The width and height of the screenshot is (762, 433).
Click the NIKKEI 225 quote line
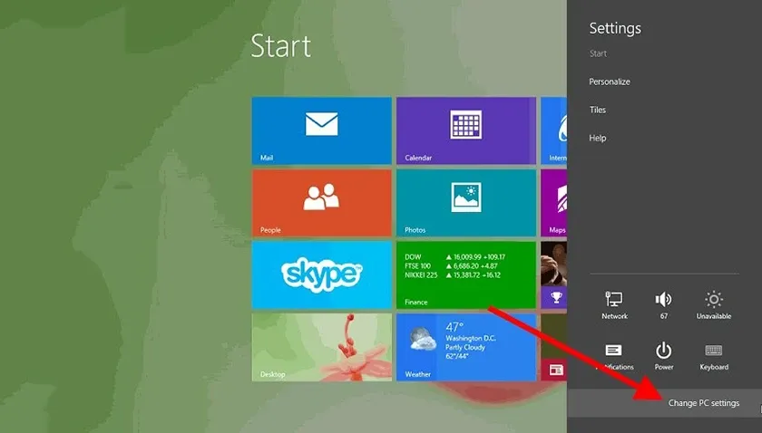[453, 274]
